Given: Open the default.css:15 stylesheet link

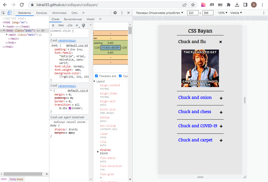Looking at the screenshot, I should [77, 45].
